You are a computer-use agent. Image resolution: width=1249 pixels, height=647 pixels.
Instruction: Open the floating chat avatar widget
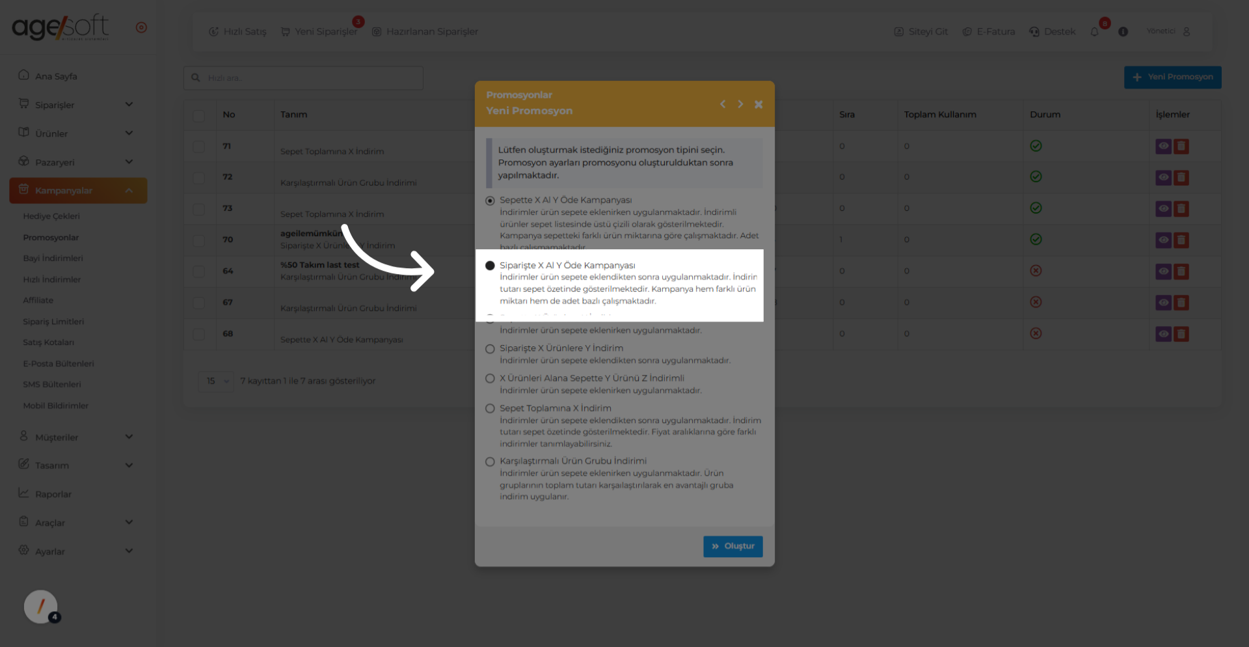pos(41,607)
